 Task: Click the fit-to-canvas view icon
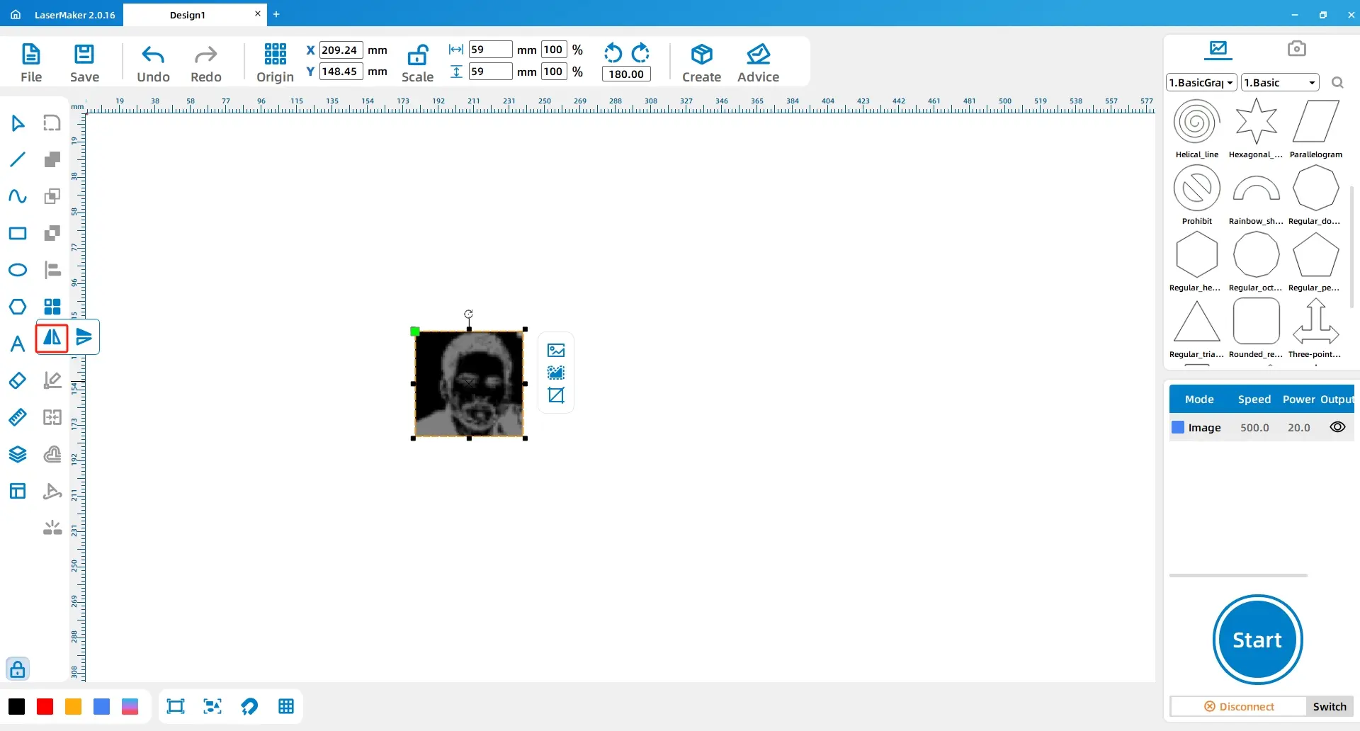tap(175, 706)
